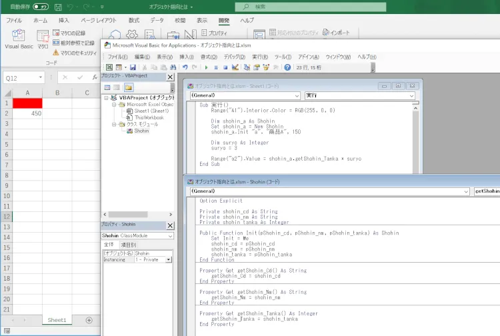Open the マクロ (Macros) list button
The width and height of the screenshot is (500, 336).
click(x=43, y=39)
